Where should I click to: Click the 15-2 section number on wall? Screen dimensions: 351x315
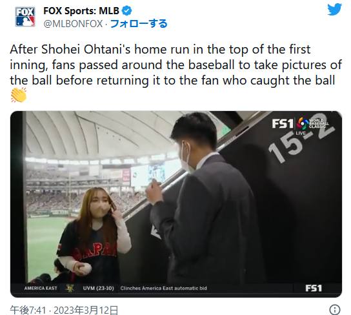click(301, 143)
